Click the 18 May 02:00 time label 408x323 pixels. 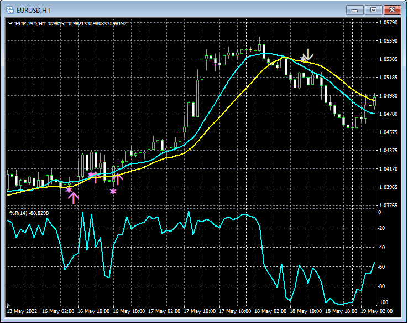pyautogui.click(x=270, y=311)
